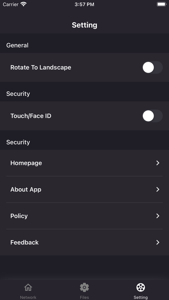Tap the gear icon in tab bar
The height and width of the screenshot is (300, 169).
point(84,287)
